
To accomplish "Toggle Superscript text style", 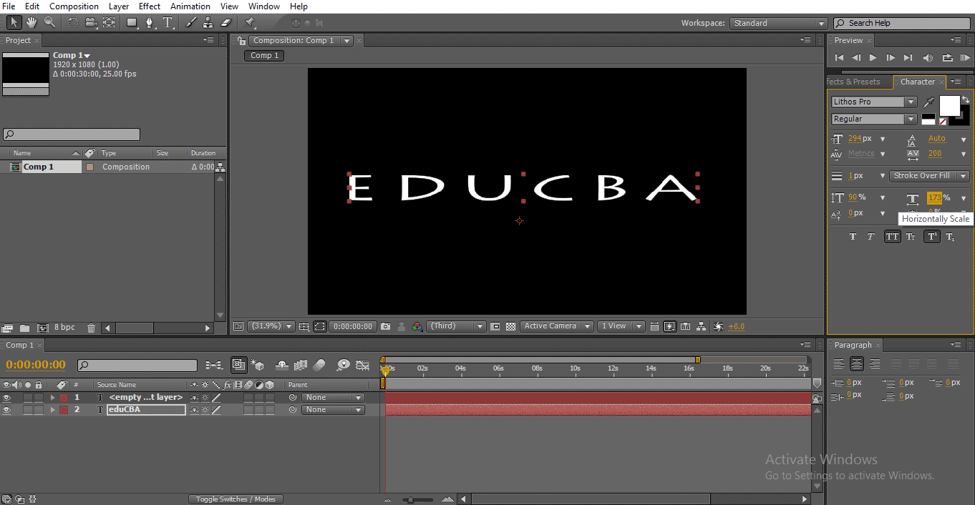I will [931, 237].
